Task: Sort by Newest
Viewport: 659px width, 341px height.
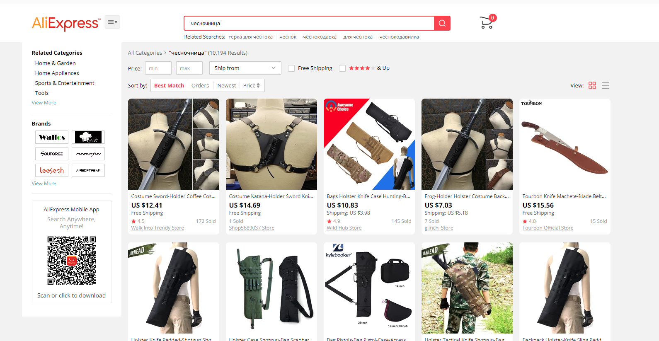Action: point(227,85)
